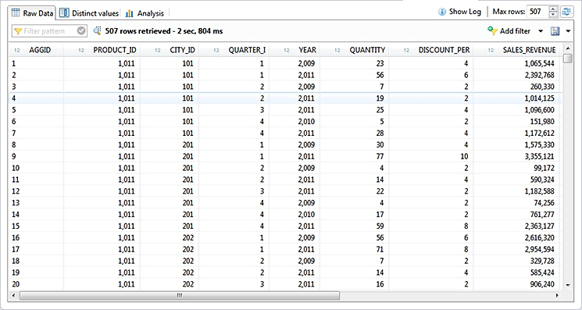Click the refresh data icon
The width and height of the screenshot is (582, 310).
pos(566,12)
